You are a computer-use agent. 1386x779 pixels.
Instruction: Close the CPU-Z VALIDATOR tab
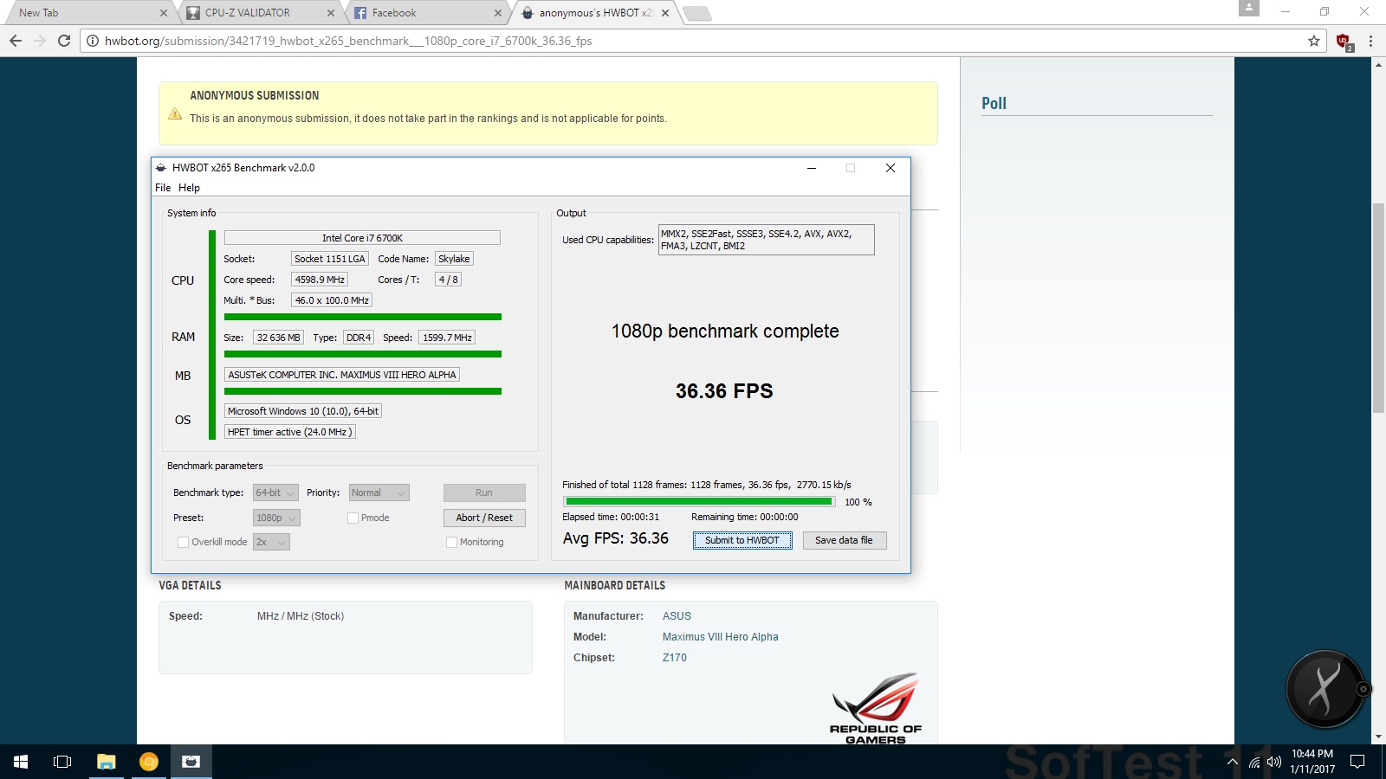tap(331, 13)
